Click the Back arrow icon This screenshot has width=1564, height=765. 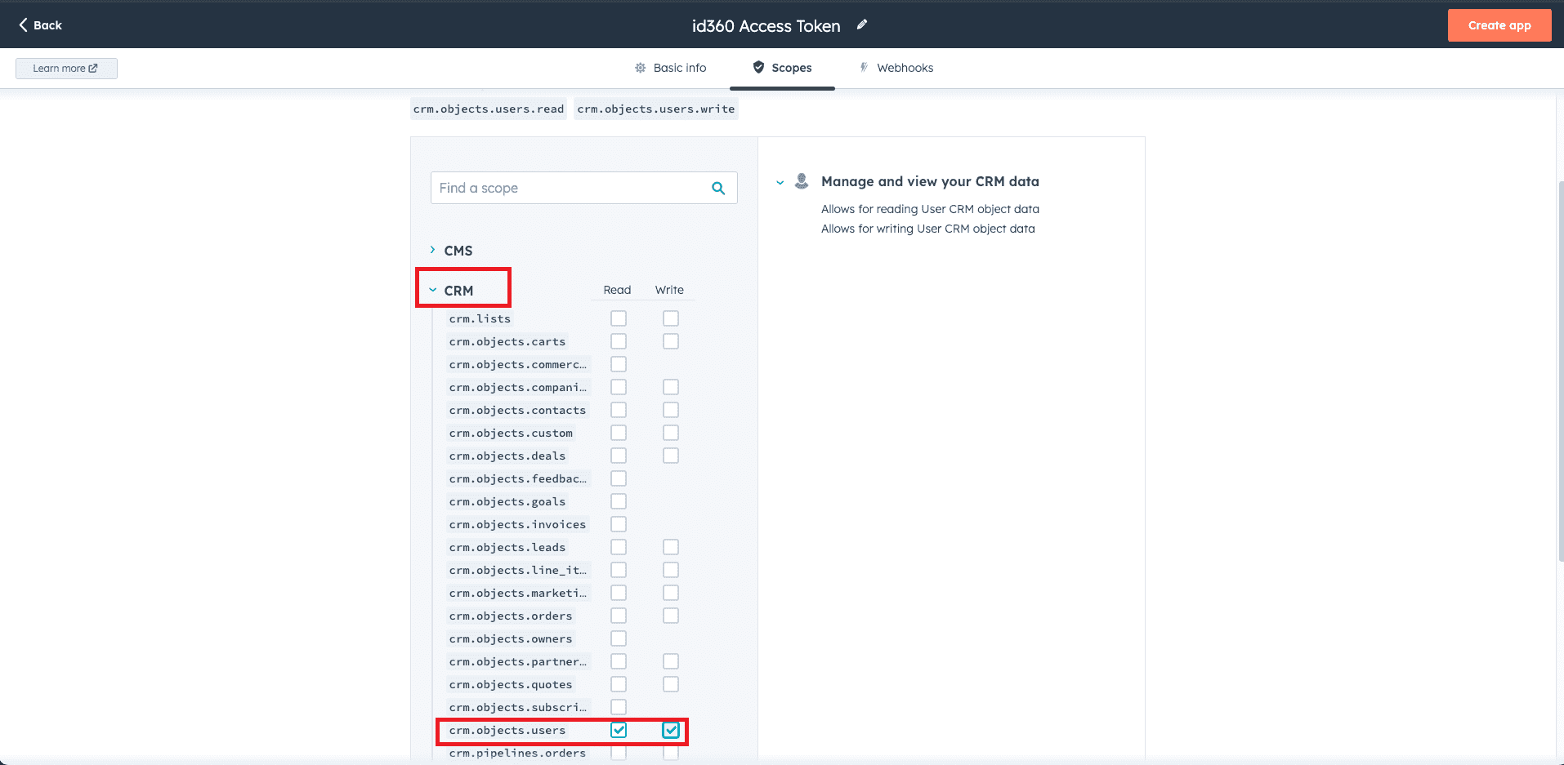click(23, 24)
